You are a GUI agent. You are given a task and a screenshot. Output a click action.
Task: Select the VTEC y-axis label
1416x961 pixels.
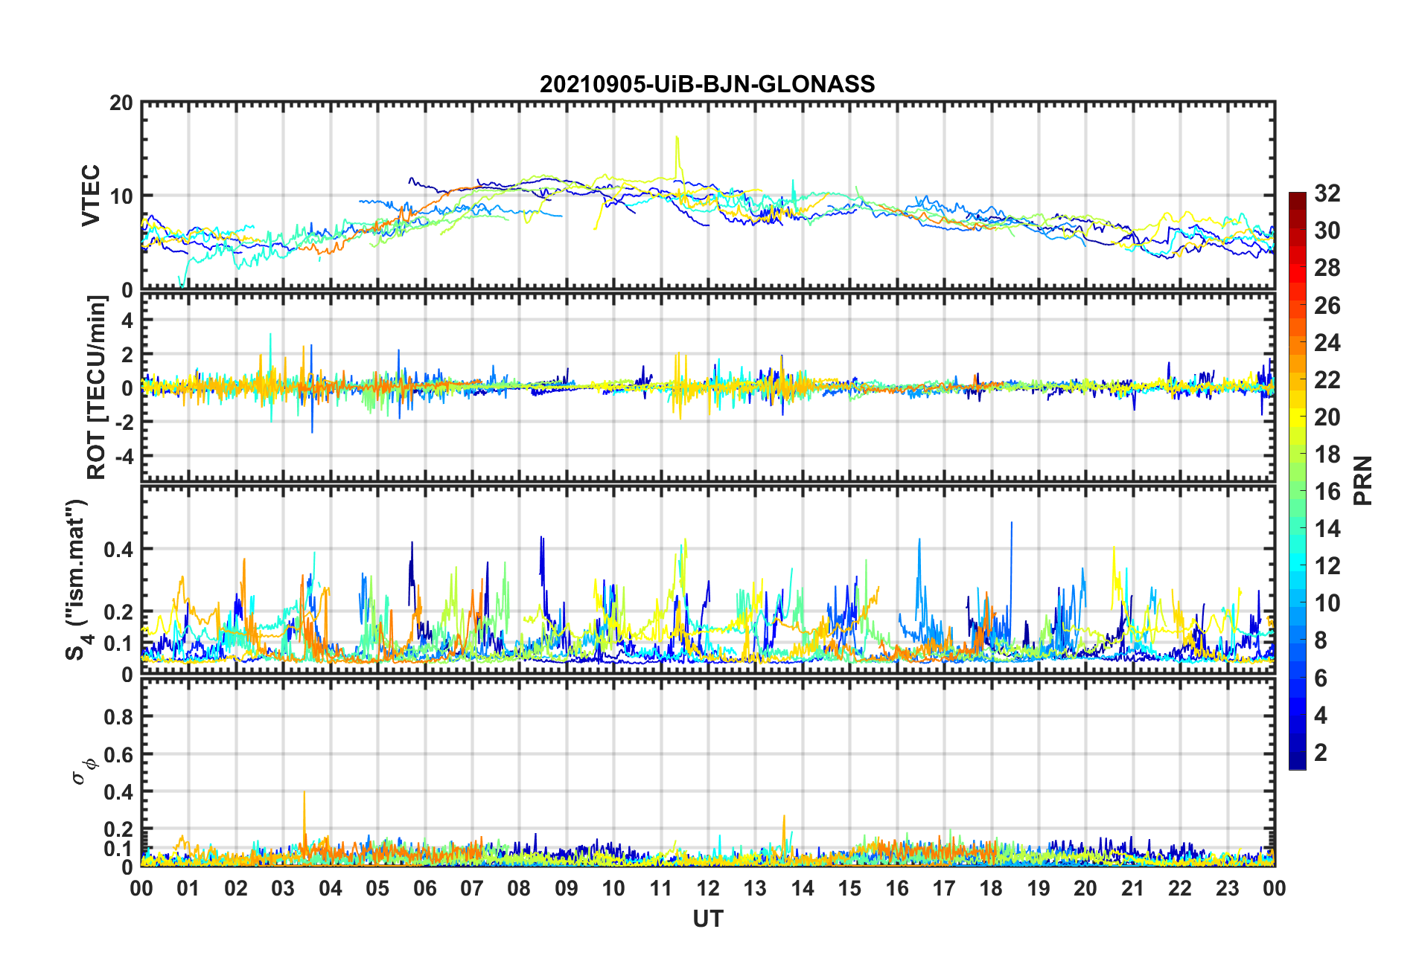(91, 196)
